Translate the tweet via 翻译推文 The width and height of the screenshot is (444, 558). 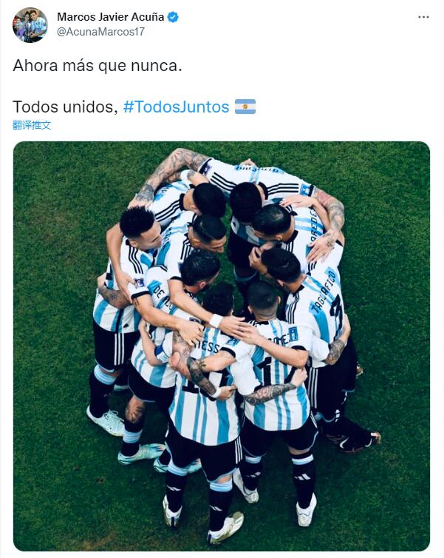tap(32, 125)
